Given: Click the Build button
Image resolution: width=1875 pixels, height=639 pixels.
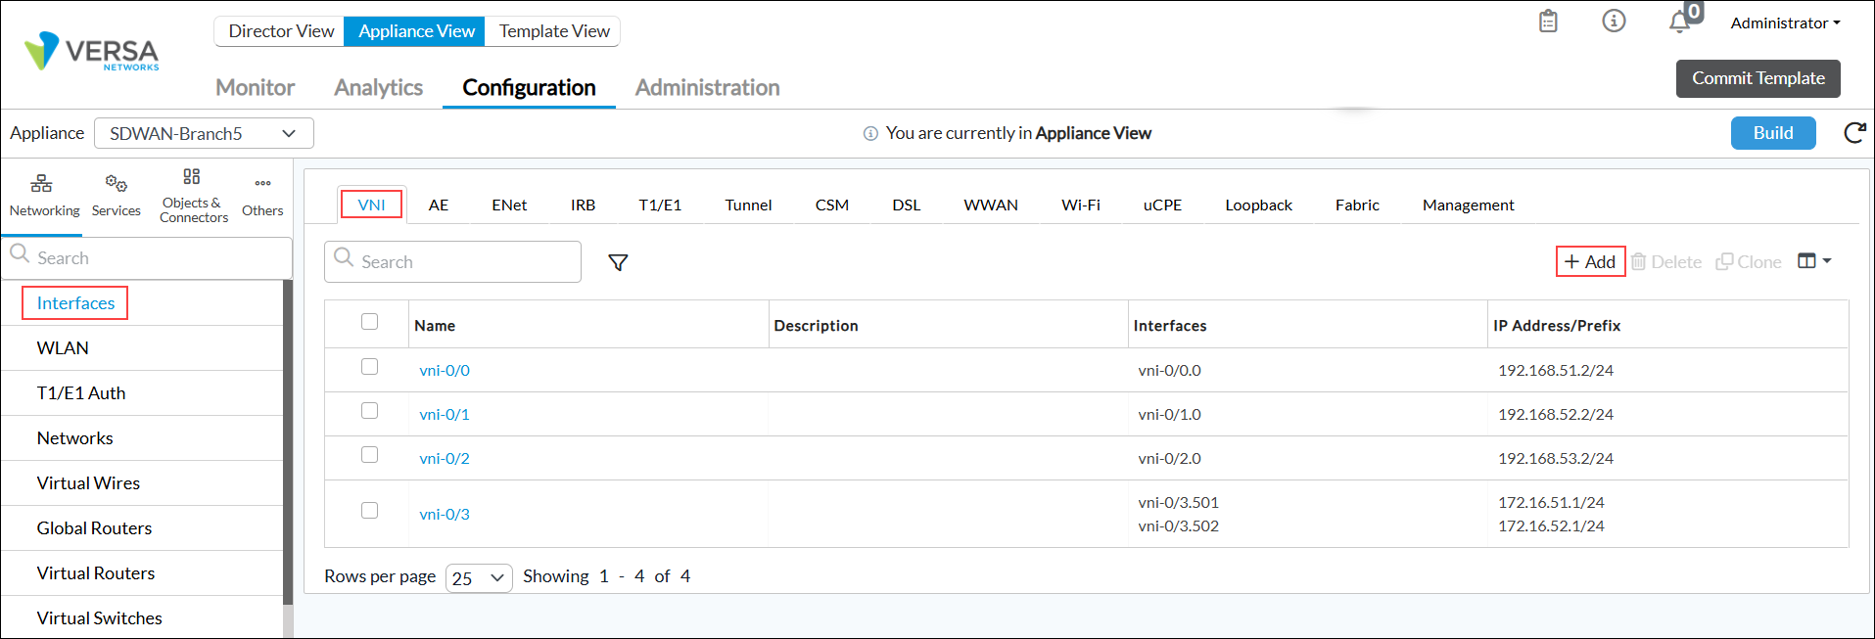Looking at the screenshot, I should point(1772,133).
